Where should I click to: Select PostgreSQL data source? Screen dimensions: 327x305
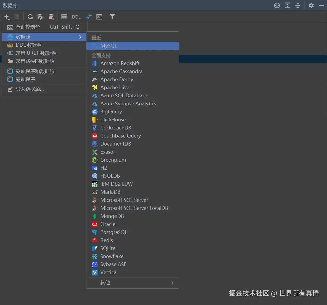(133, 232)
